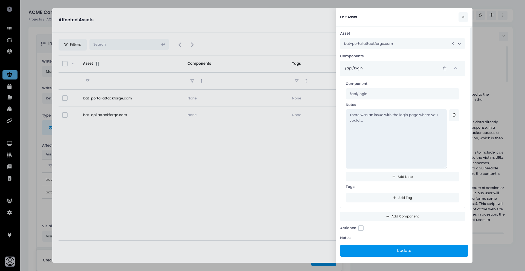This screenshot has width=525, height=271.
Task: Go to previous page of assets
Action: [x=180, y=45]
